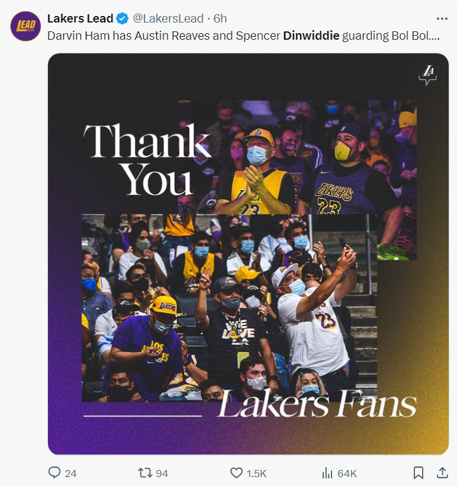This screenshot has height=486, width=457.
Task: Bookmark this Lakers Lead tweet
Action: pos(419,473)
